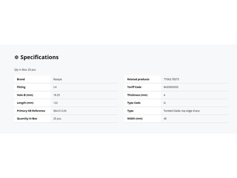The width and height of the screenshot is (237, 178).
Task: Click the Related products label
Action: pyautogui.click(x=138, y=79)
